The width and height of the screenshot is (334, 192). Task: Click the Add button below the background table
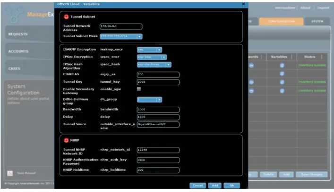tap(286, 175)
